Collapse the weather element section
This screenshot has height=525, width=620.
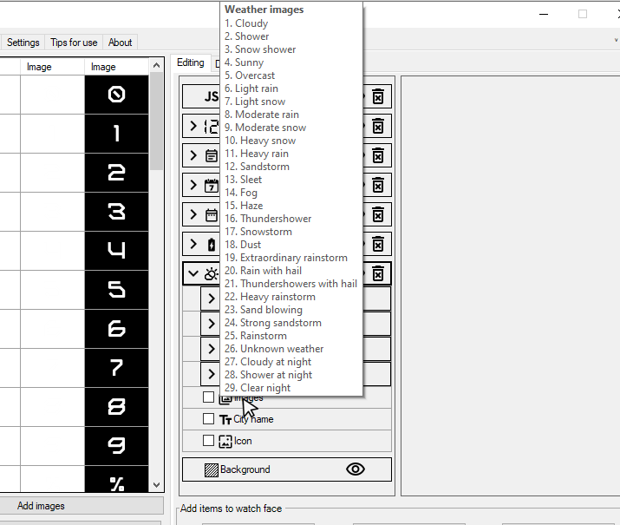point(193,273)
